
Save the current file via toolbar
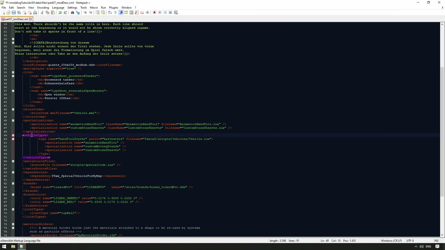(x=14, y=12)
